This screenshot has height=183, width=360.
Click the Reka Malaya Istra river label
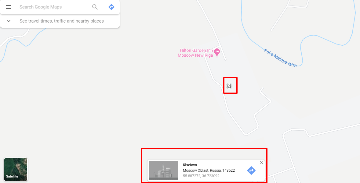(x=280, y=58)
